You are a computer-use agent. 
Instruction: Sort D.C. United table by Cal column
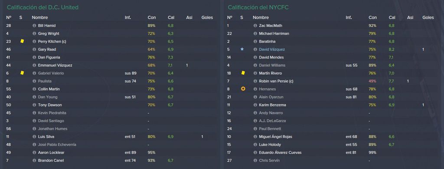point(171,18)
